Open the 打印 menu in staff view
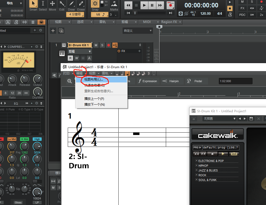 pyautogui.click(x=68, y=73)
